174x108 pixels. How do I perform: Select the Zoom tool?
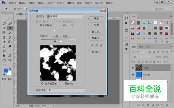[x=10, y=60]
